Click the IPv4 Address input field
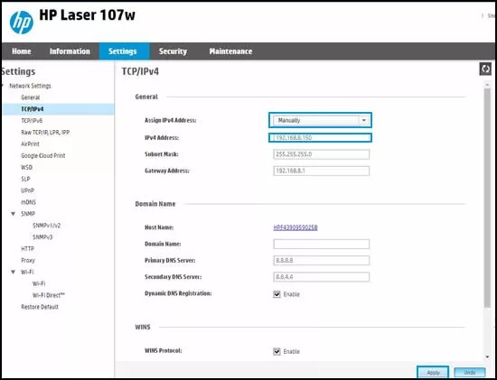 tap(320, 138)
